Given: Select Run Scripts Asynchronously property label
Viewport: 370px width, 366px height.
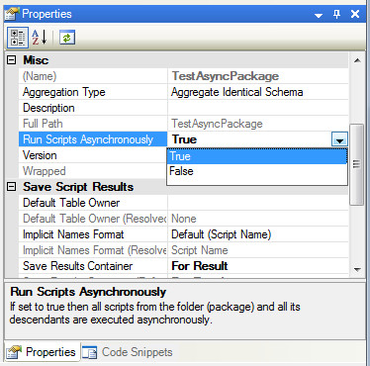Looking at the screenshot, I should coord(93,139).
